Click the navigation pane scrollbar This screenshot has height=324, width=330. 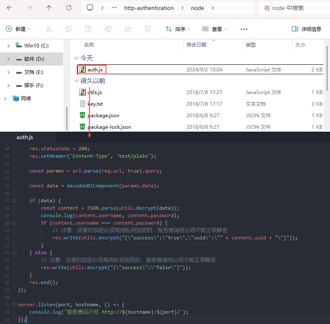tap(67, 118)
